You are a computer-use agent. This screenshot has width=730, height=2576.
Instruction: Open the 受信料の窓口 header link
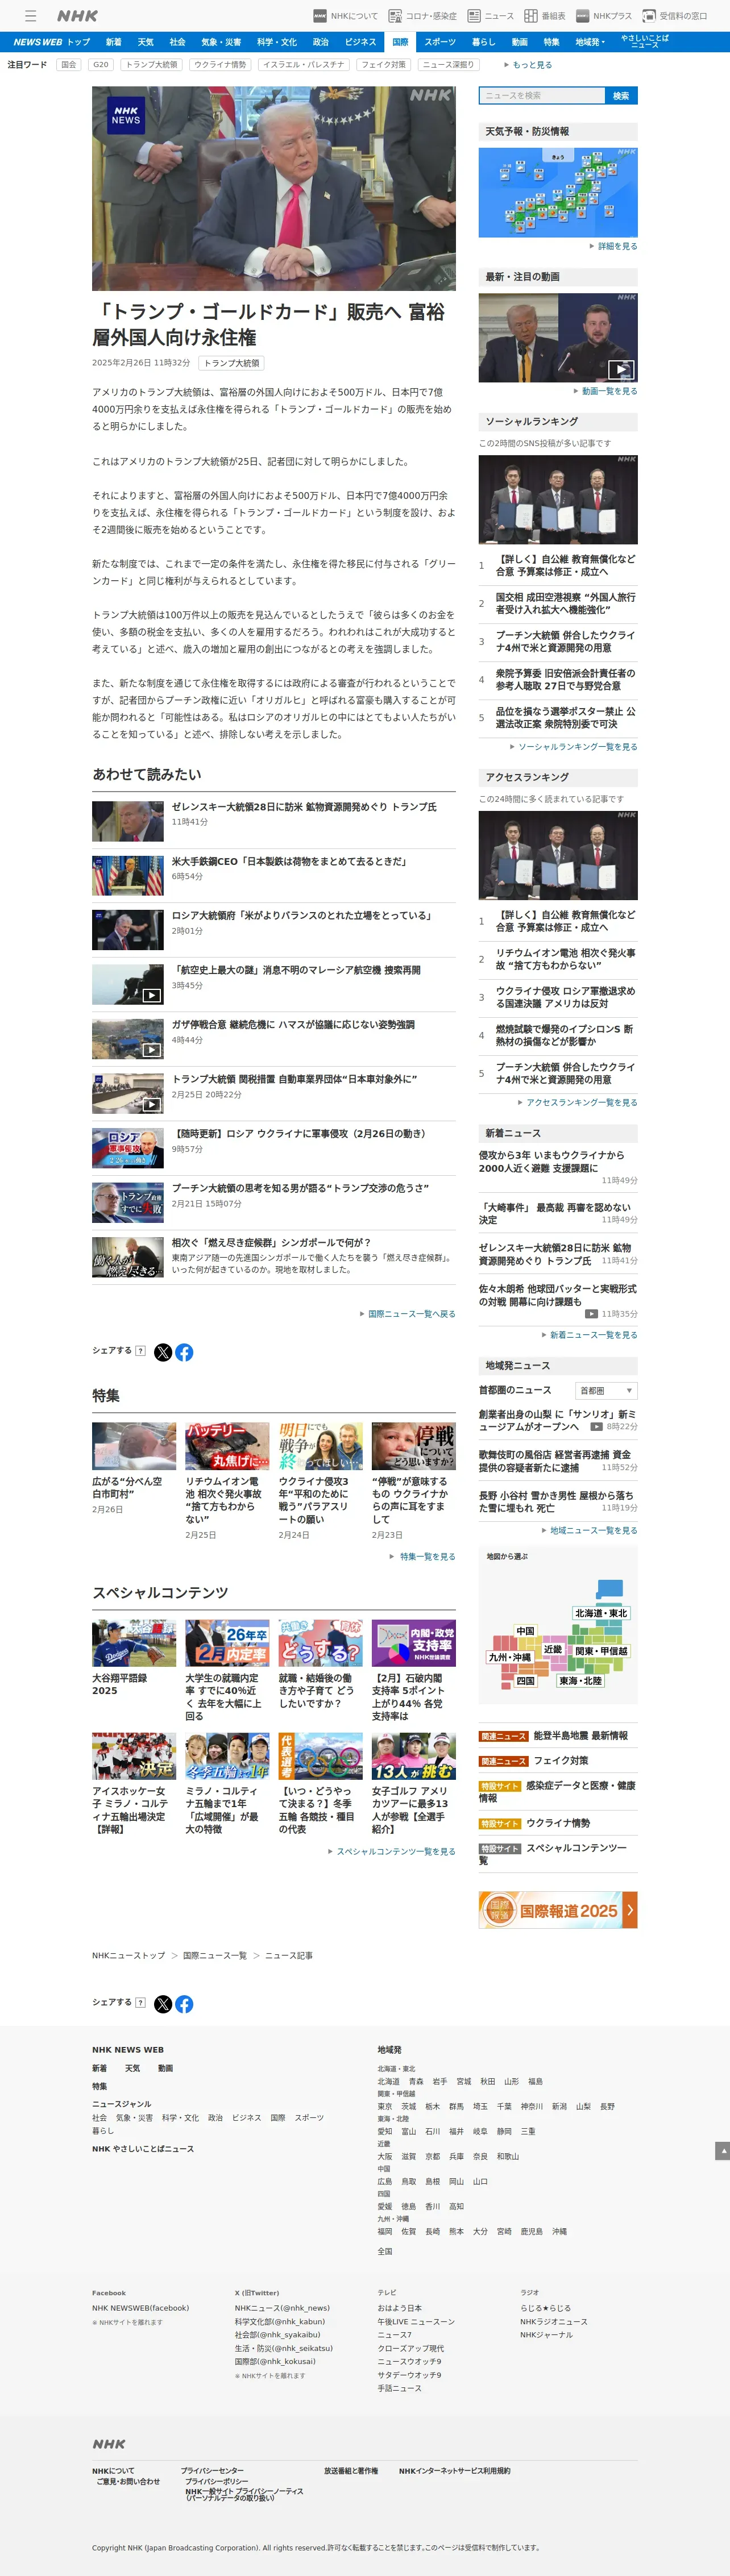[x=675, y=16]
